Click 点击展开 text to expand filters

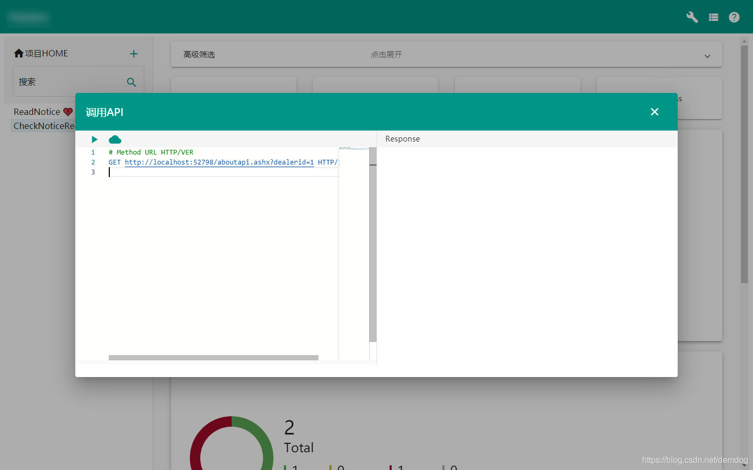click(x=386, y=54)
